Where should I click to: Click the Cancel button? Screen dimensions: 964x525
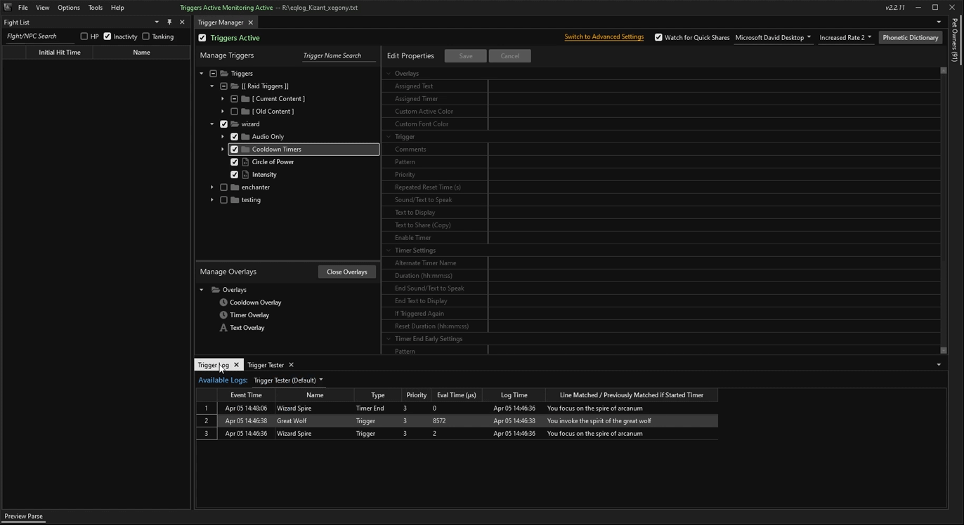(x=510, y=55)
